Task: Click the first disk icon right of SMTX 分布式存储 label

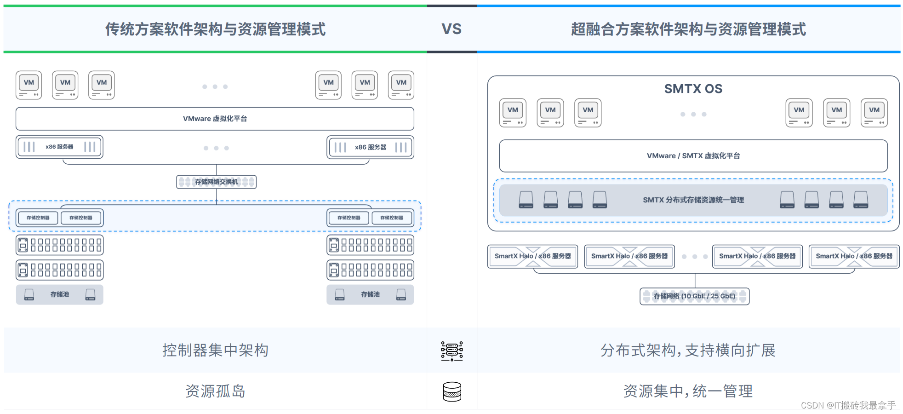Action: 787,200
